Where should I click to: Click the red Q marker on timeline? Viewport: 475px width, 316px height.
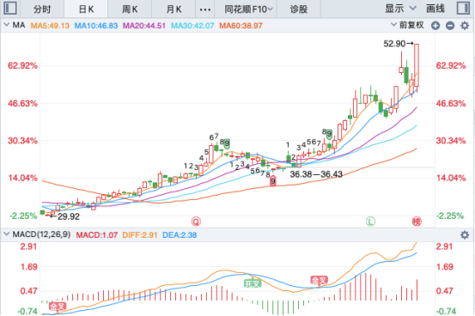click(196, 222)
